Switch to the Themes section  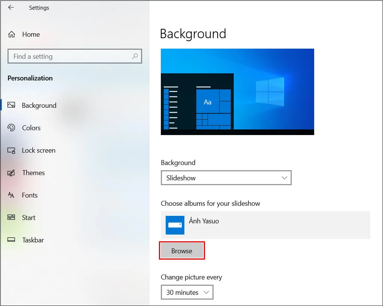(x=33, y=173)
